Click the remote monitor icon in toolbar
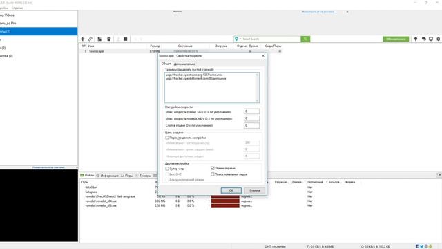442x249 pixels. [431, 39]
